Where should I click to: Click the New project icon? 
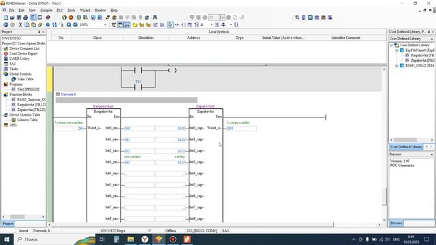[x=5, y=18]
